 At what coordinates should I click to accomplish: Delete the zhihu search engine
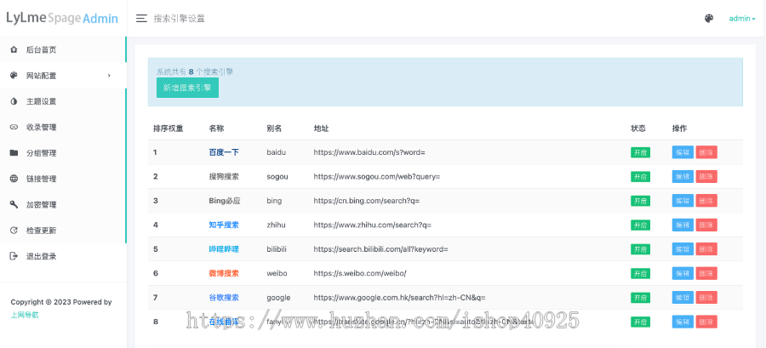pyautogui.click(x=706, y=225)
